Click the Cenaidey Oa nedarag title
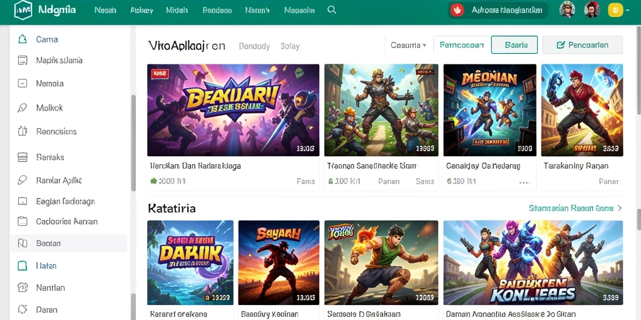The width and height of the screenshot is (641, 320). point(483,166)
